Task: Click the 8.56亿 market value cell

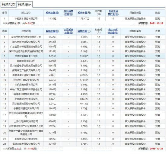Action: (84, 66)
